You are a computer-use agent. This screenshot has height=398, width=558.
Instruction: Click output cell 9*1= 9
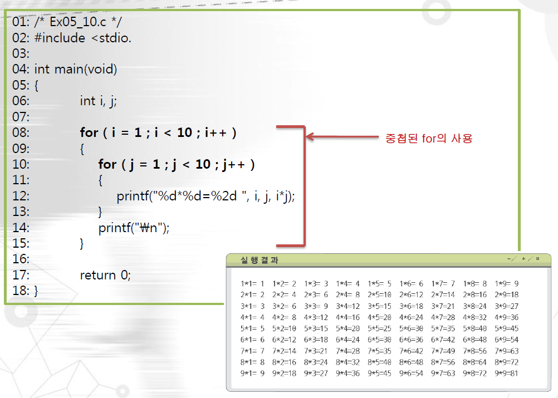[x=252, y=374]
